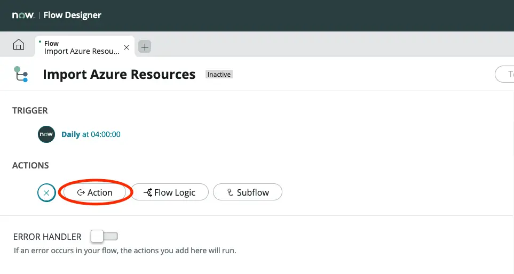Image resolution: width=514 pixels, height=274 pixels.
Task: Enable the Error Handler switch
Action: pos(104,236)
